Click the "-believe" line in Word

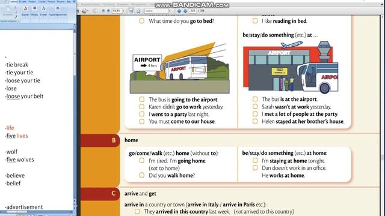(x=14, y=176)
